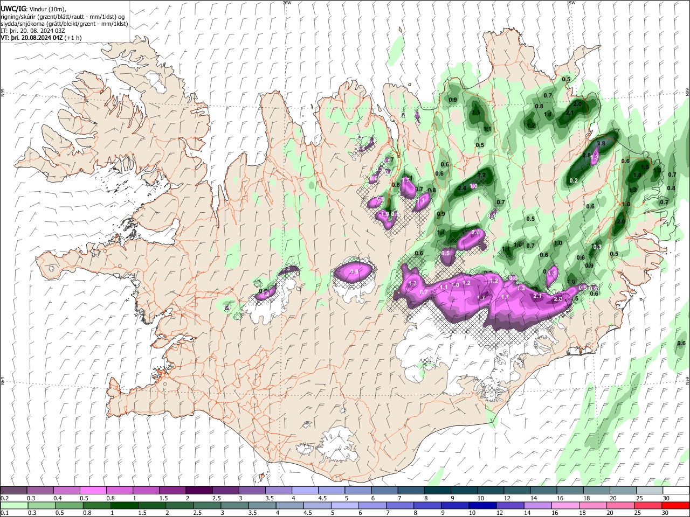Click the bright magenta 0.5–0.8 snow scale swatch
This screenshot has height=517, width=690.
pos(93,491)
